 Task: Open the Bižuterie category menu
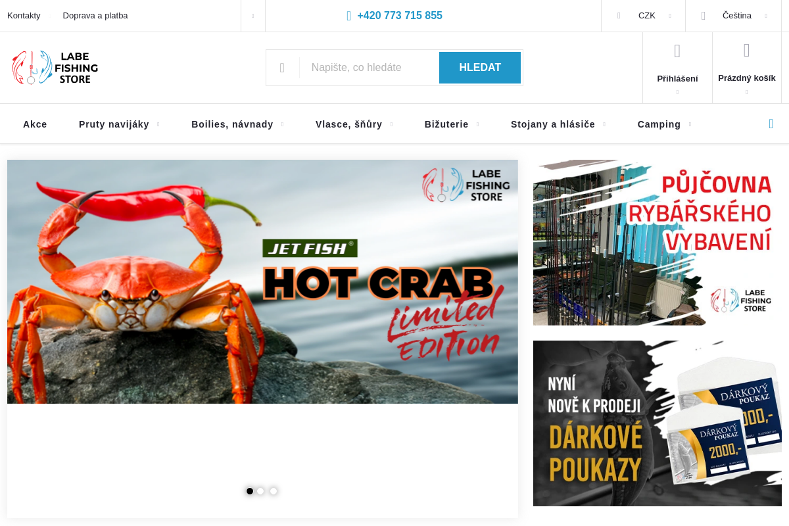coord(452,124)
